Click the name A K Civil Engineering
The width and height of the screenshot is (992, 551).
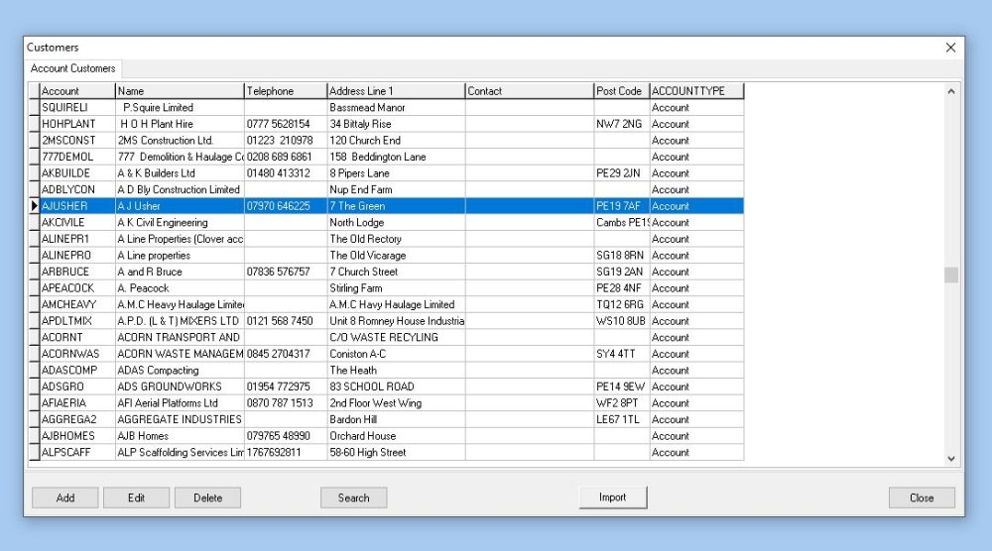pyautogui.click(x=163, y=222)
